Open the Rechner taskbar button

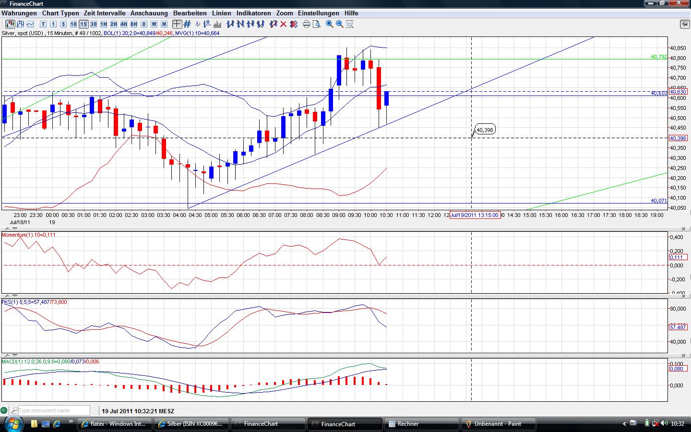[x=422, y=424]
